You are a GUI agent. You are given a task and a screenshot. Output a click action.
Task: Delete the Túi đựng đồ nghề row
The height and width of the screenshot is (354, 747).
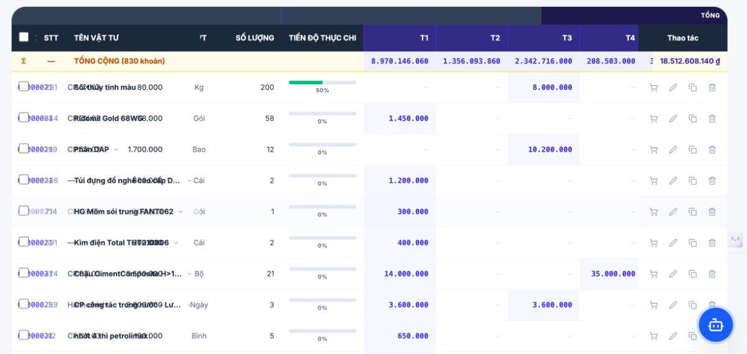712,181
